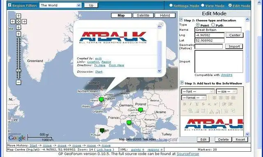Open the 'To Here' directions link
The height and width of the screenshot is (157, 263).
point(100,65)
